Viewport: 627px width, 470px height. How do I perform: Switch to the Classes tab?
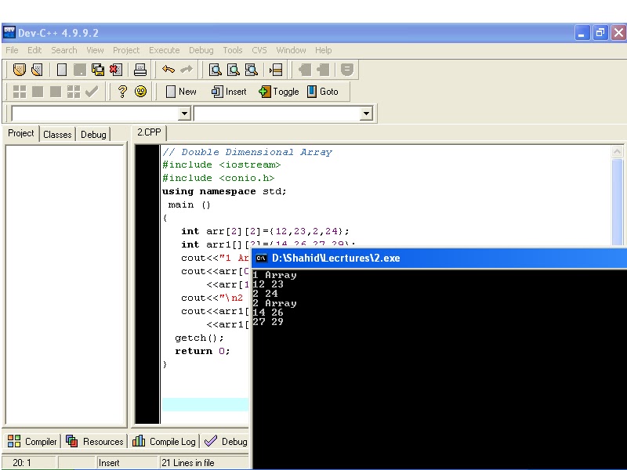coord(56,134)
